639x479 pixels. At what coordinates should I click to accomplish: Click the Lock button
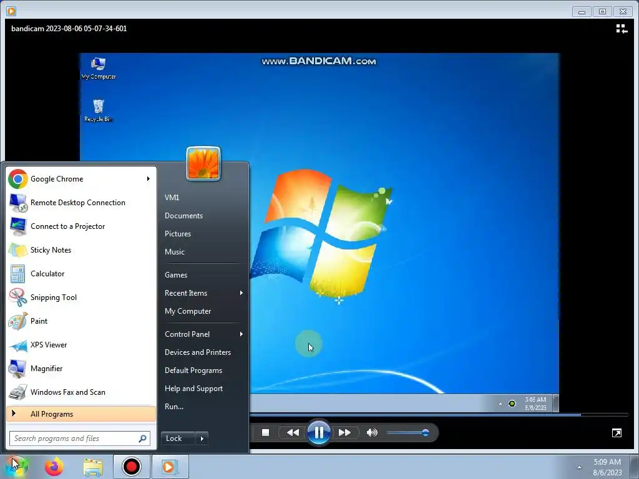click(178, 438)
